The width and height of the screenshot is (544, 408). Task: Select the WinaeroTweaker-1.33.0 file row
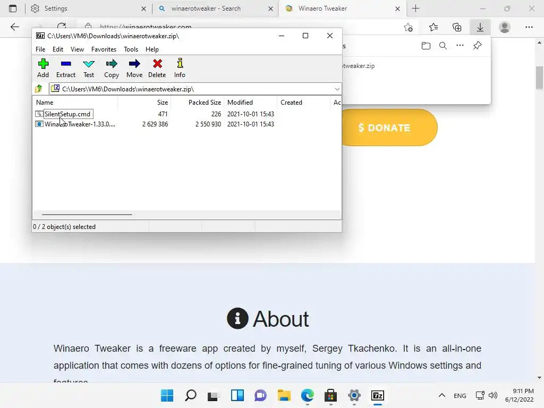pos(155,124)
